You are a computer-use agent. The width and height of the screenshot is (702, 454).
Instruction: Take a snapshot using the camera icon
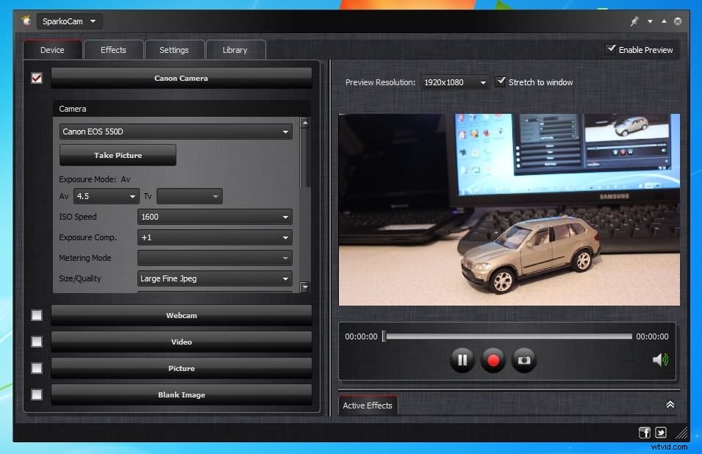524,360
